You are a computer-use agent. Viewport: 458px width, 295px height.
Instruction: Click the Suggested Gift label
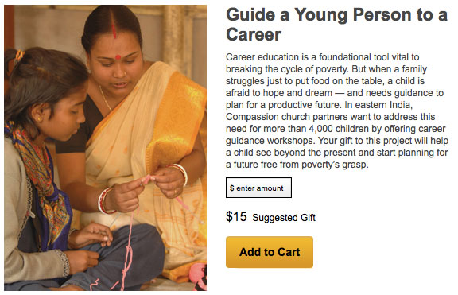[284, 218]
